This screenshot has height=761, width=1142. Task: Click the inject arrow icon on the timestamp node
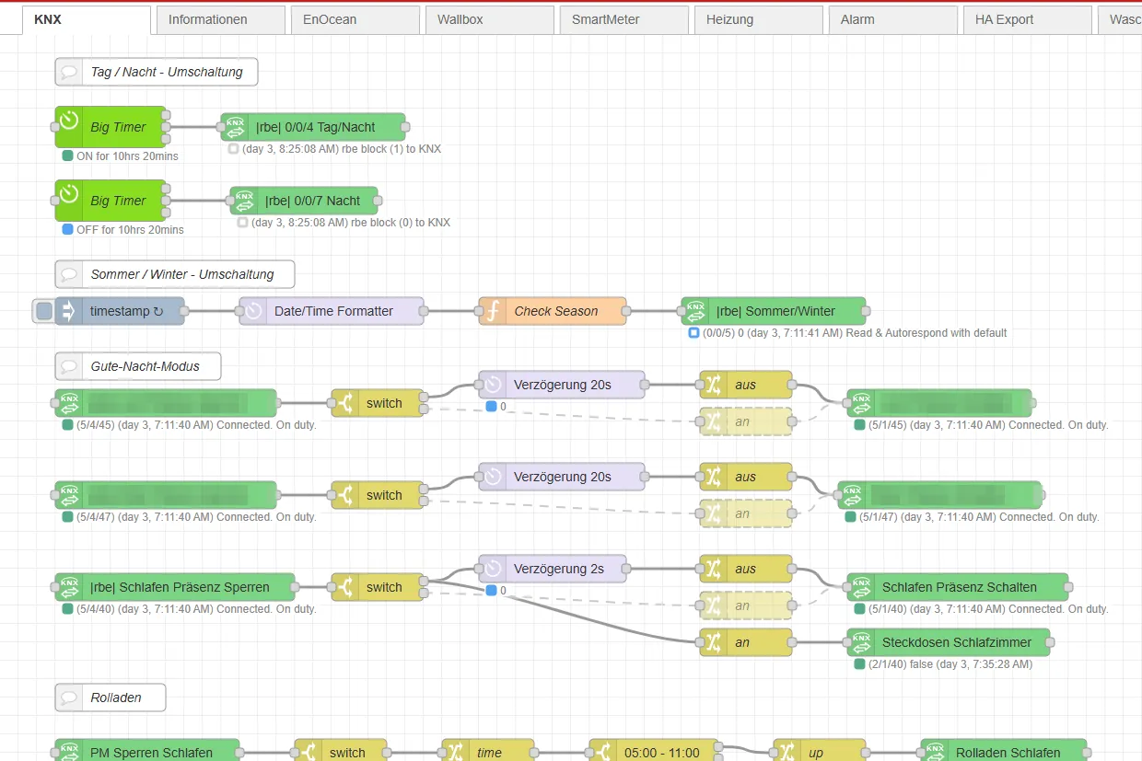[69, 311]
